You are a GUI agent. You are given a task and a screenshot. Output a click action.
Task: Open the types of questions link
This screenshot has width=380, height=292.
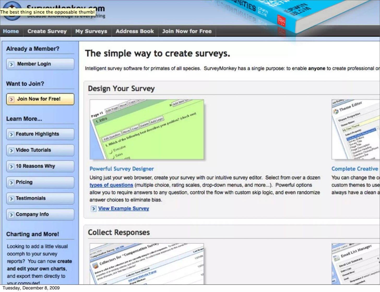(111, 185)
